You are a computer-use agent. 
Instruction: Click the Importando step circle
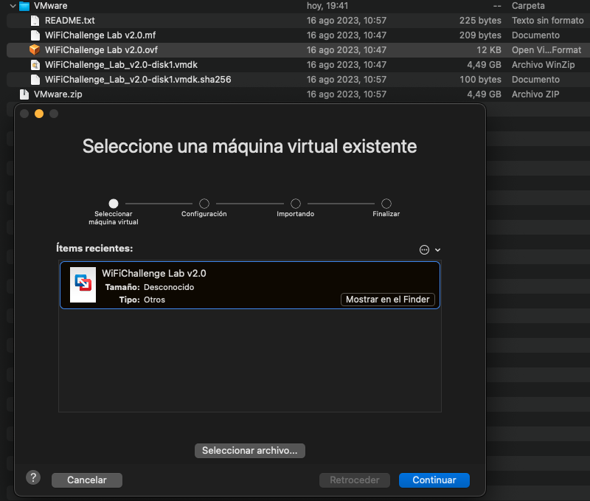point(296,204)
